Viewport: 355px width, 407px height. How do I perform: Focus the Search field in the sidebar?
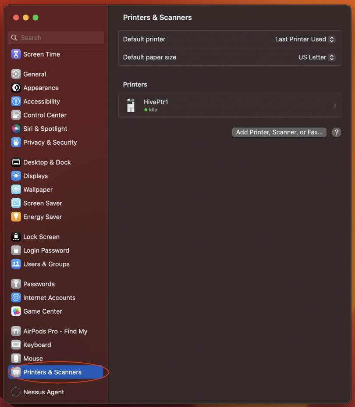(x=56, y=38)
